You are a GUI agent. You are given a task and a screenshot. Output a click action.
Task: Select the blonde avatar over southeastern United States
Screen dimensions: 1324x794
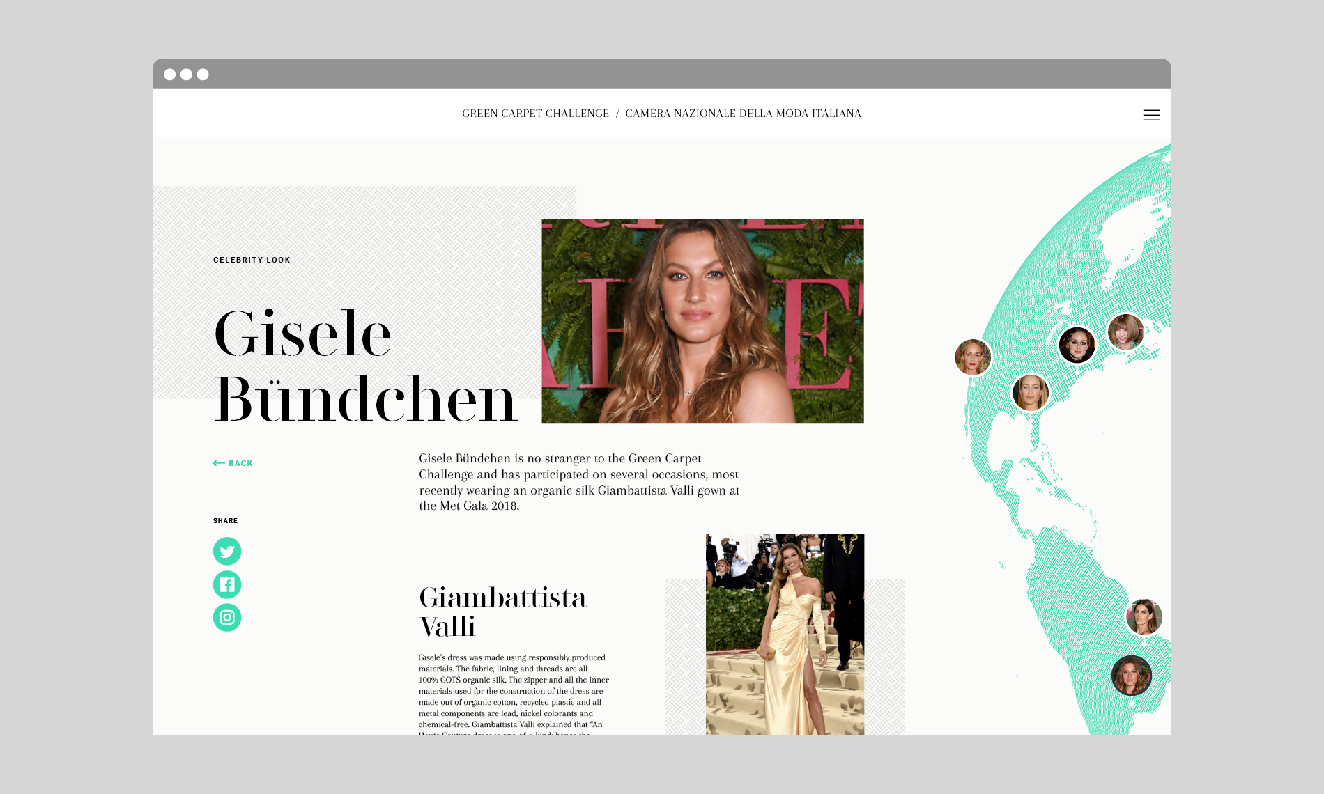point(1030,392)
